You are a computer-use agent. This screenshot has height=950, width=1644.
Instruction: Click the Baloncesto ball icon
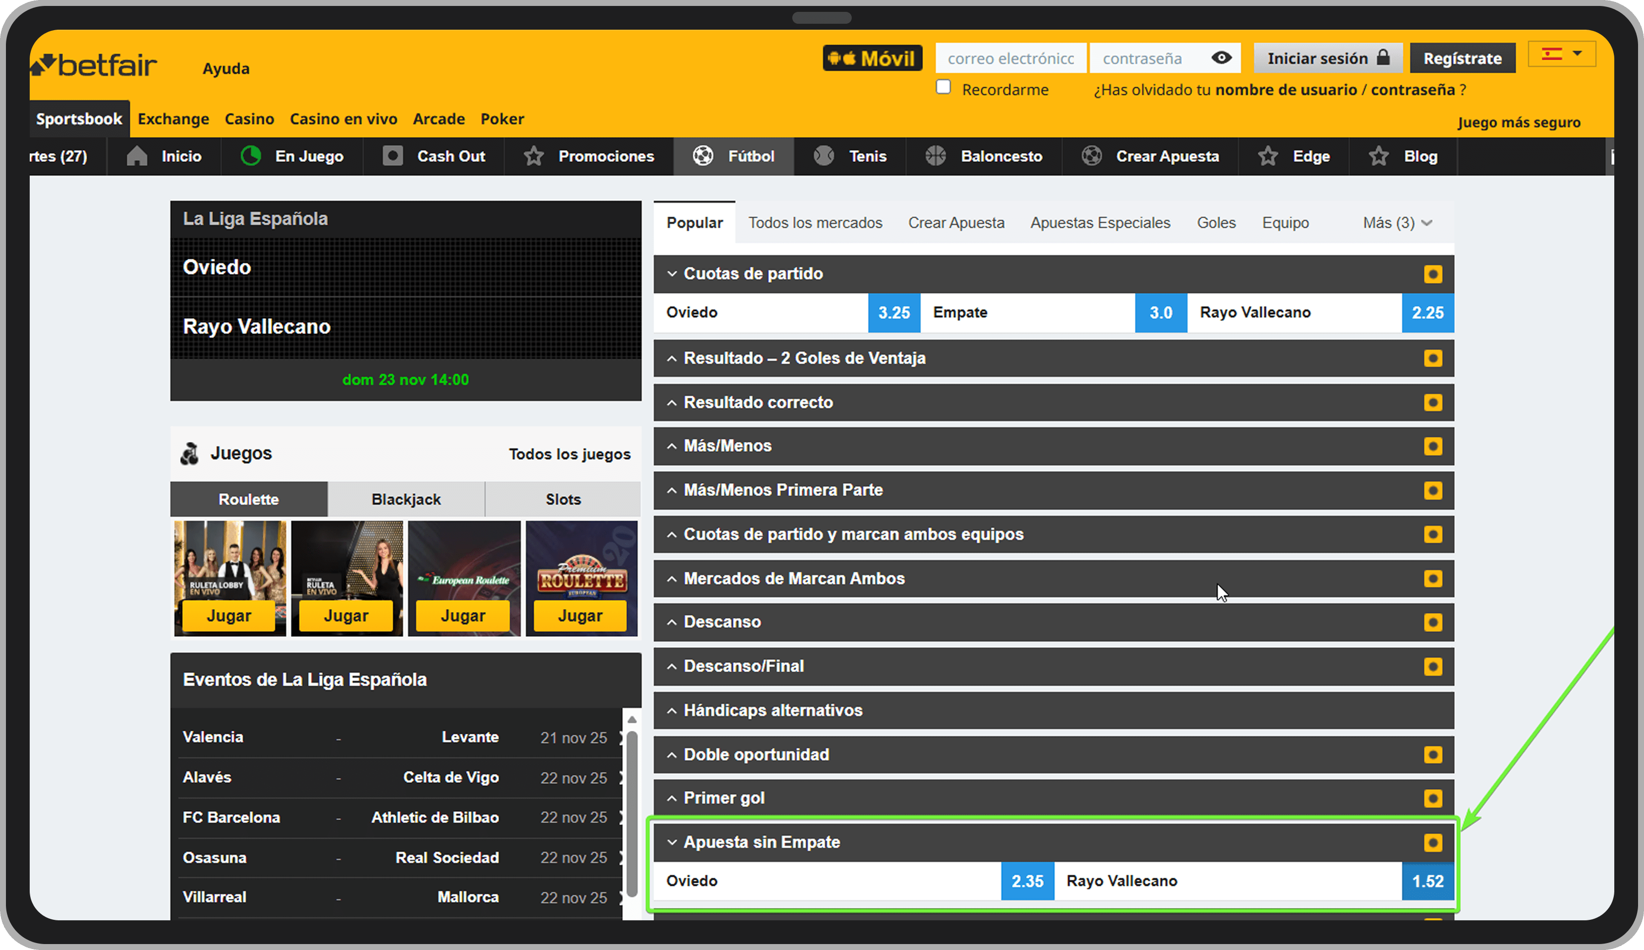click(935, 156)
